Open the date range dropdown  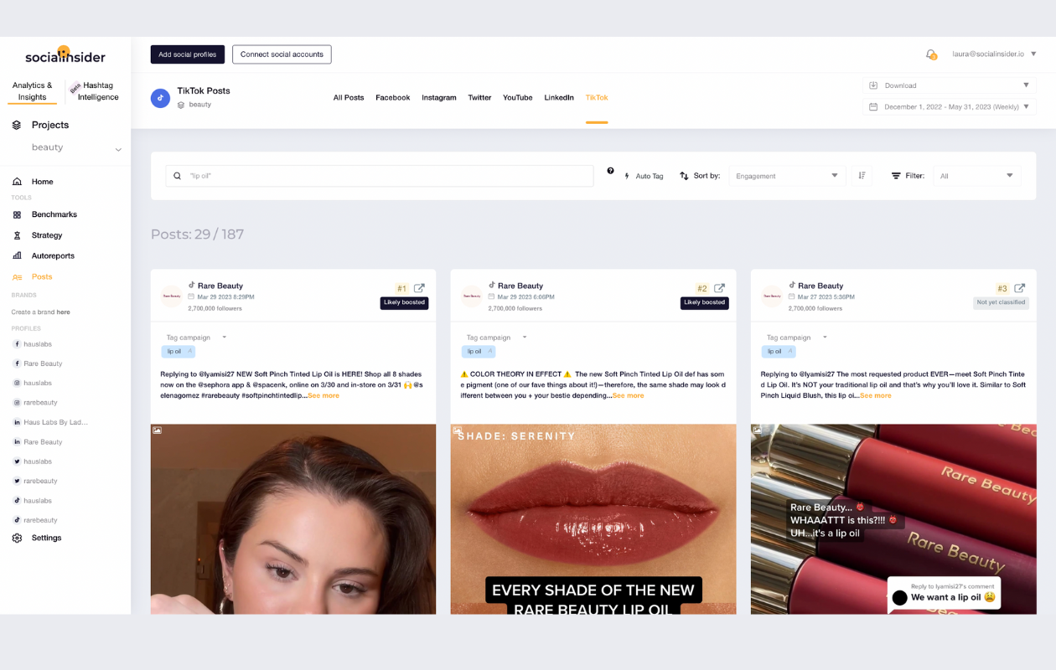[x=950, y=107]
